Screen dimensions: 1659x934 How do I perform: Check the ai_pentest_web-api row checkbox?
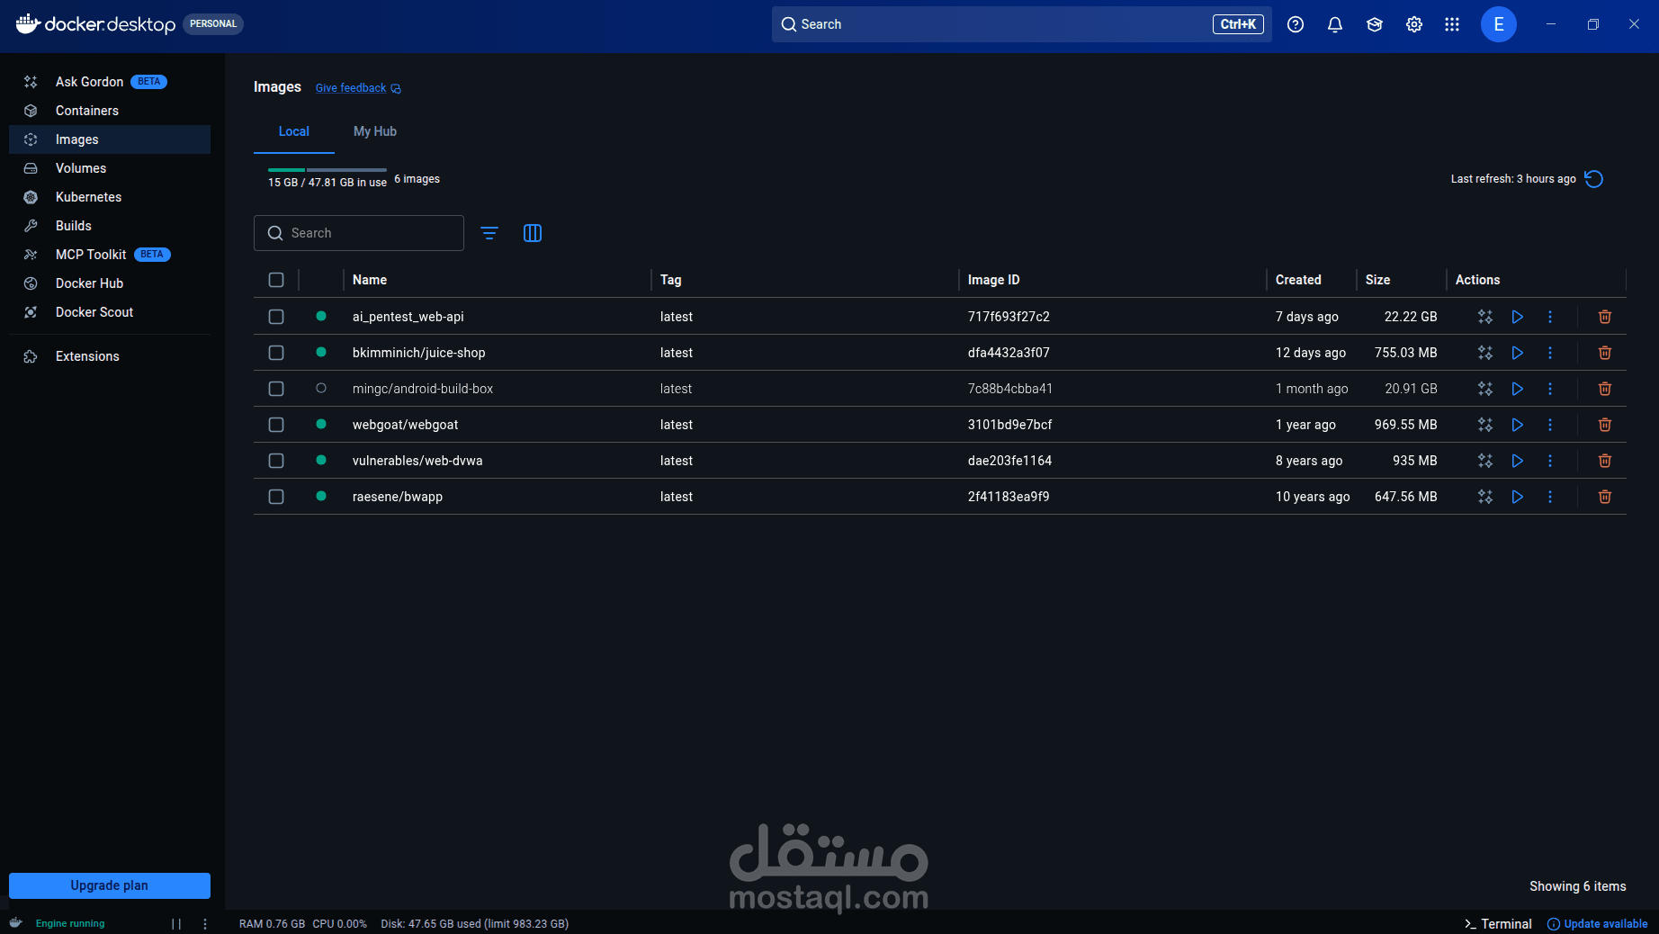pos(276,317)
